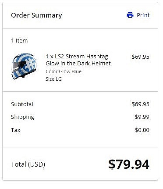Click the 1 Item count label
The image size is (163, 189).
point(19,40)
